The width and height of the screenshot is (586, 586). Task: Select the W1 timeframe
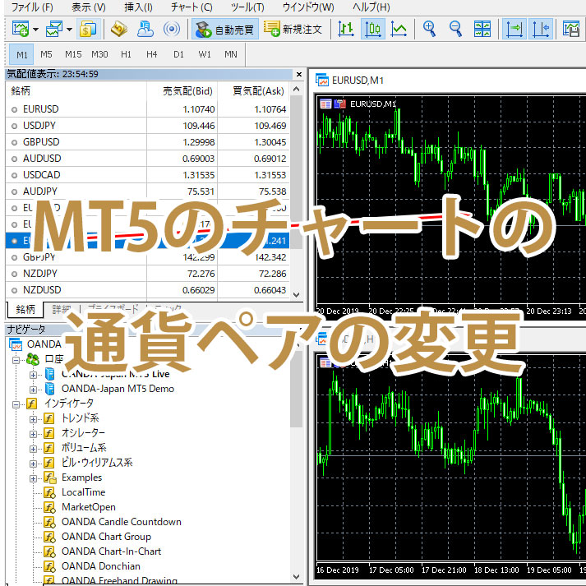[x=205, y=54]
